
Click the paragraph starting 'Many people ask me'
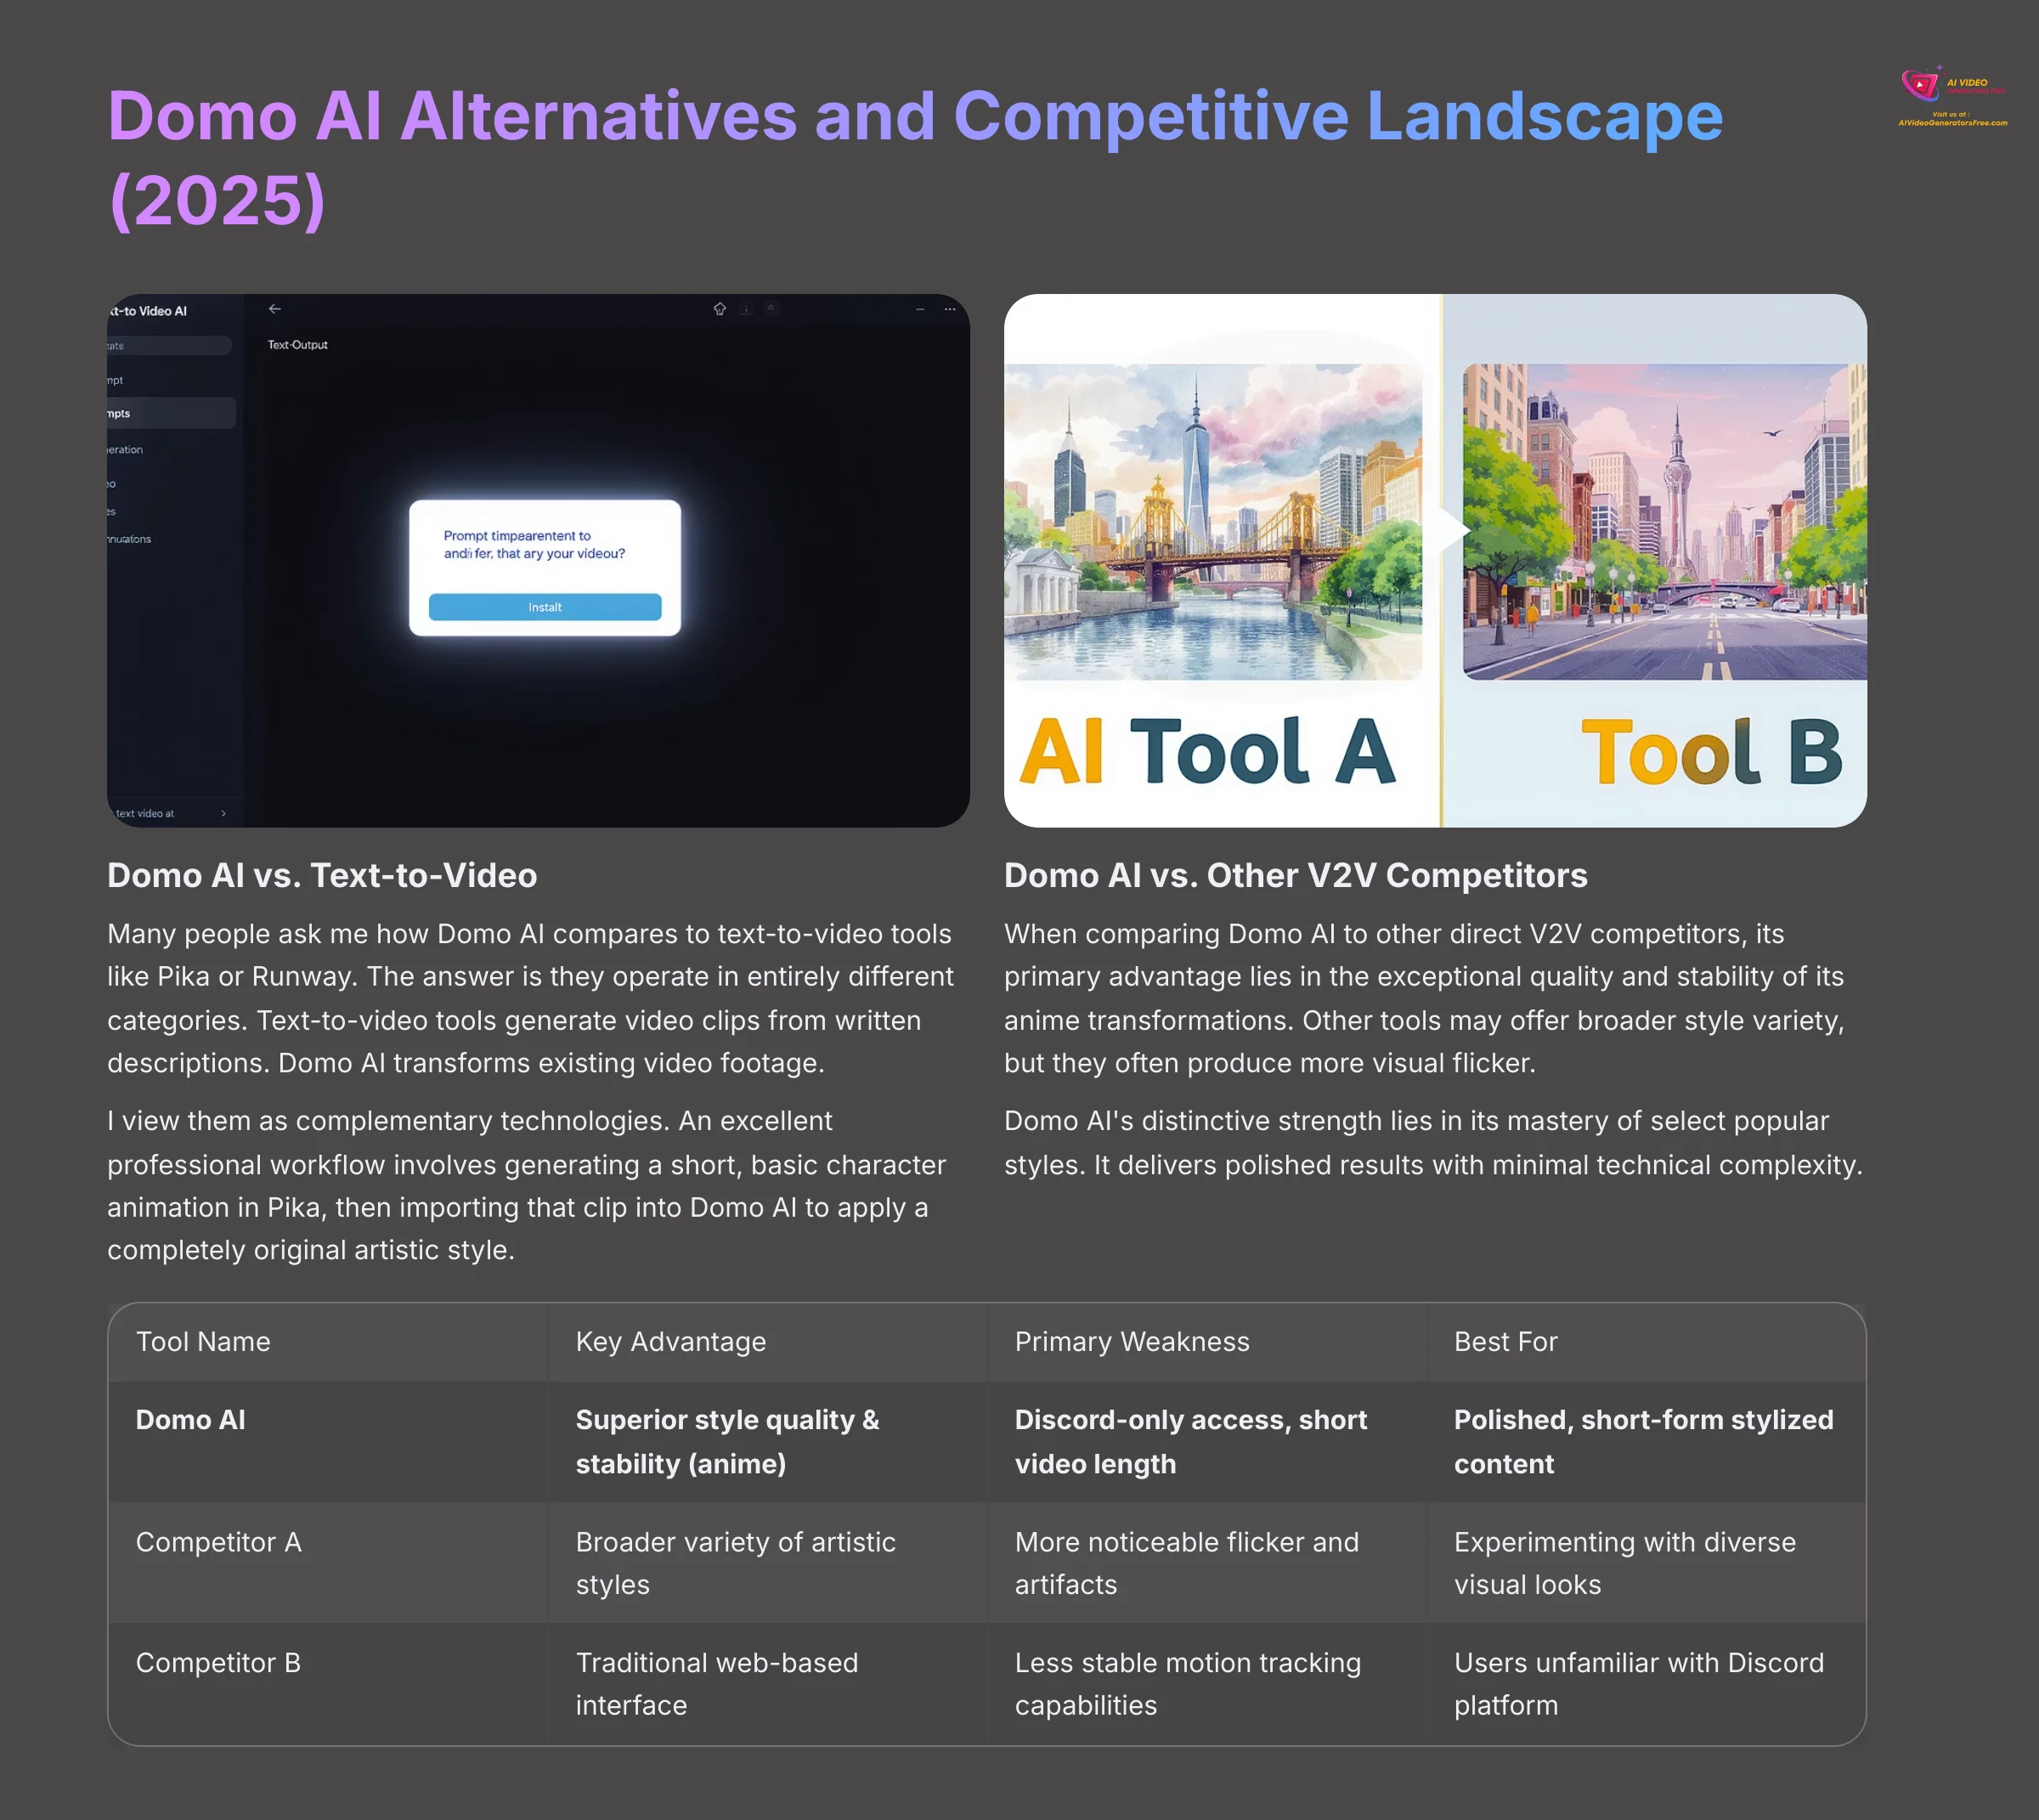(x=531, y=998)
